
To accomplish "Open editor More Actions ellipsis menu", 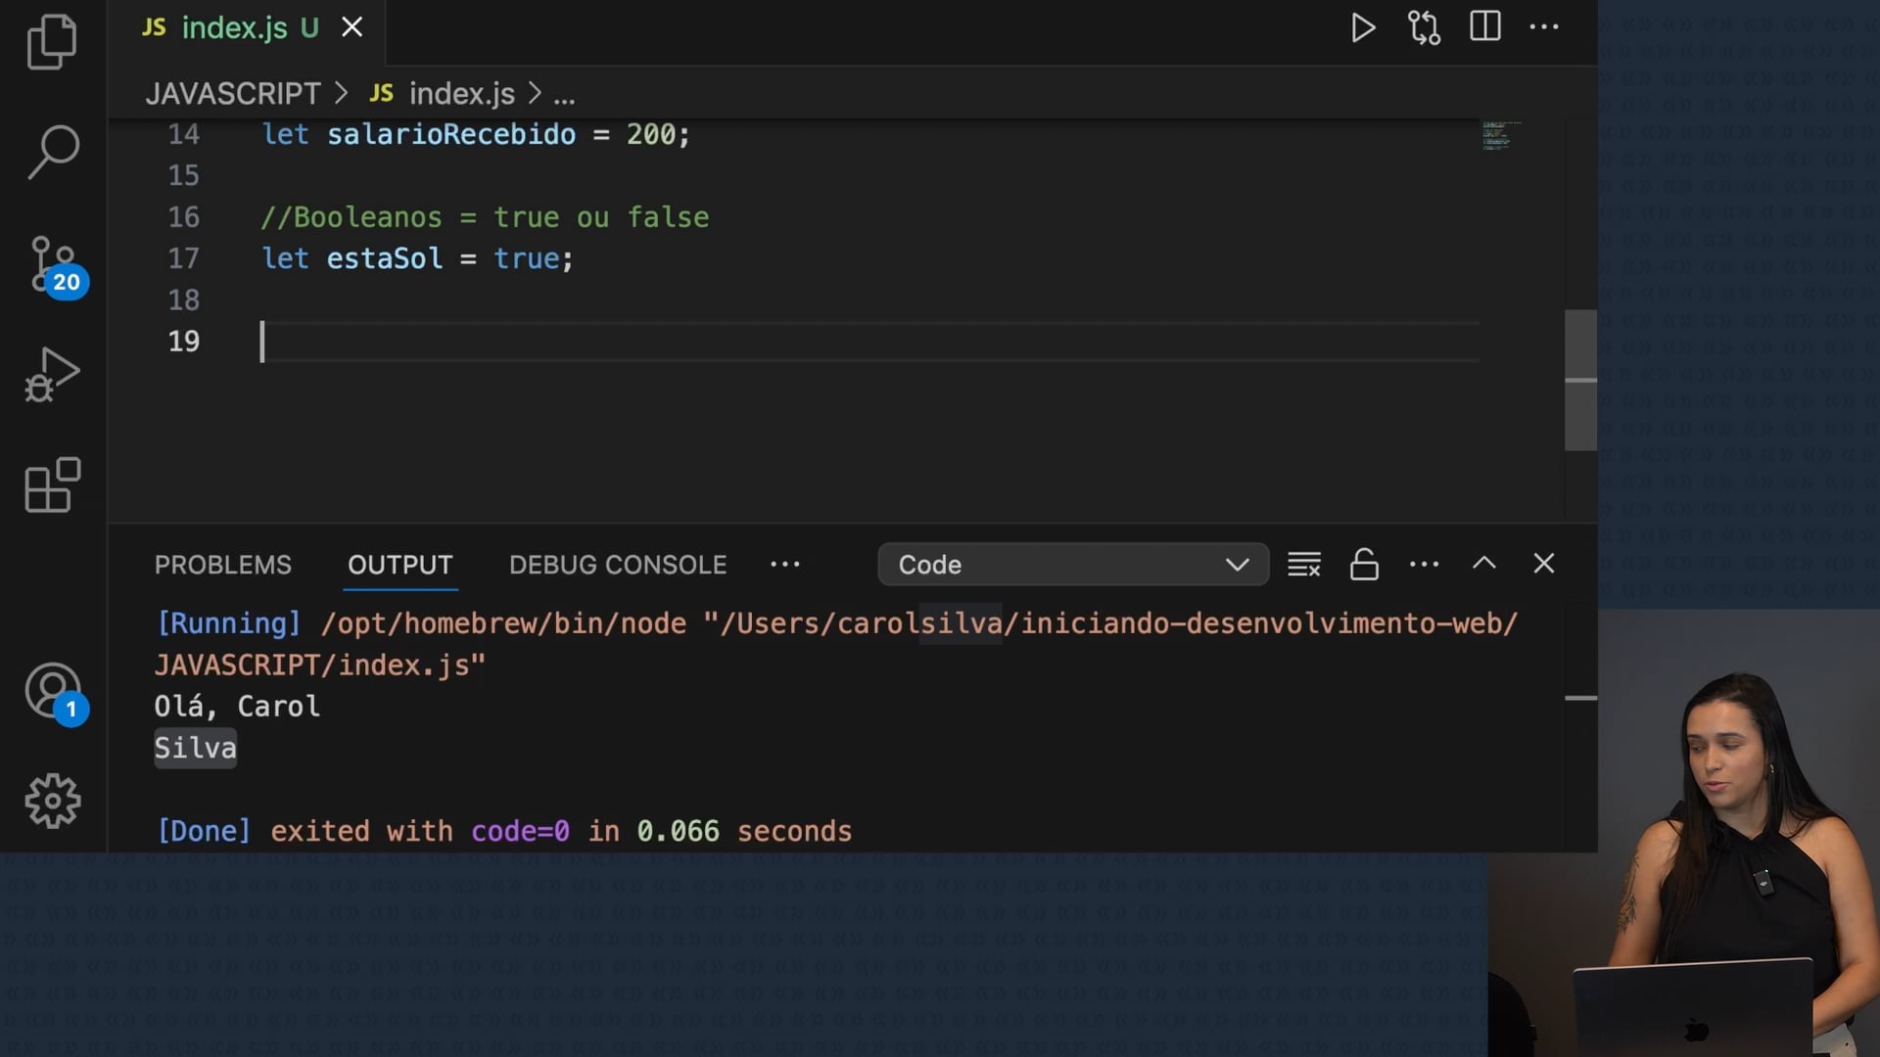I will tap(1544, 27).
